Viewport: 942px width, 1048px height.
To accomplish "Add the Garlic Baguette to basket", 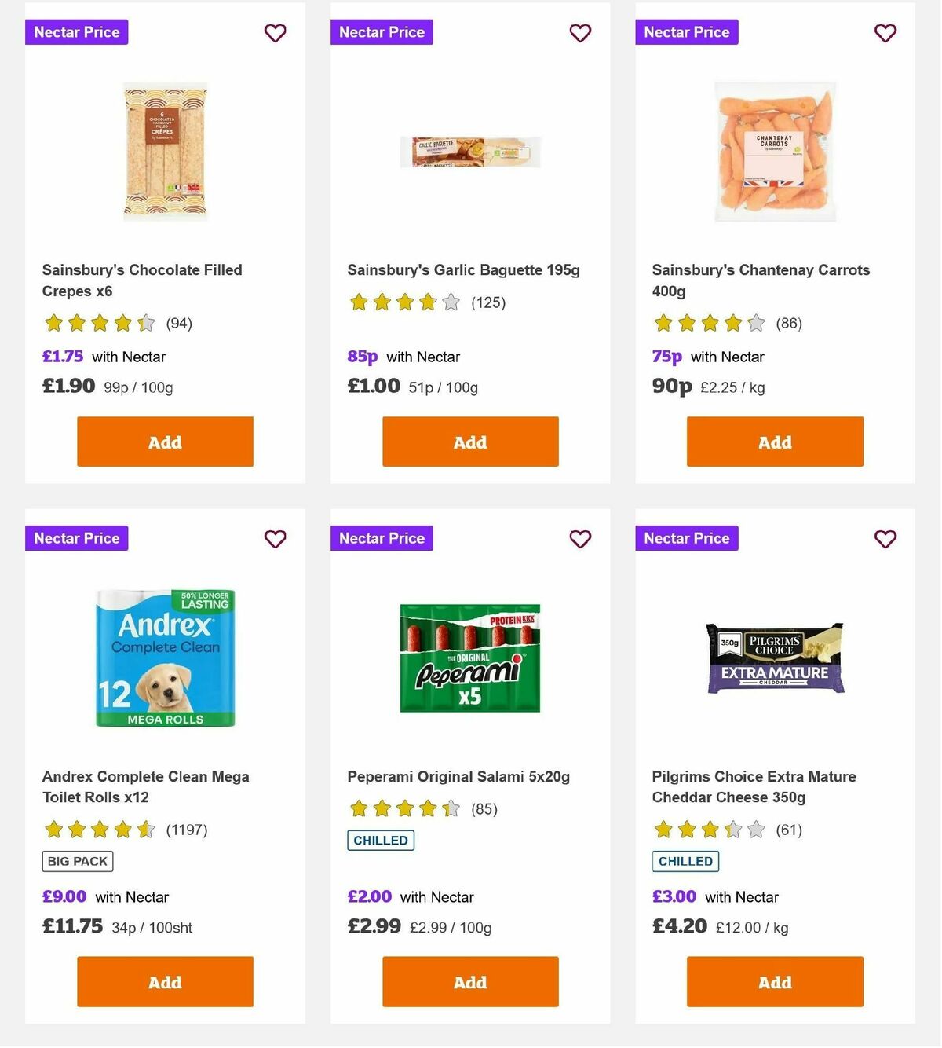I will (469, 442).
